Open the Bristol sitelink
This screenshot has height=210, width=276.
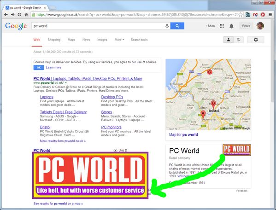(45, 127)
